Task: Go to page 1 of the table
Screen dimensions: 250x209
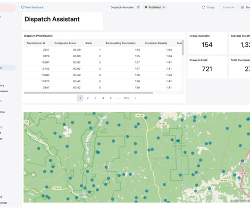Action: point(80,98)
